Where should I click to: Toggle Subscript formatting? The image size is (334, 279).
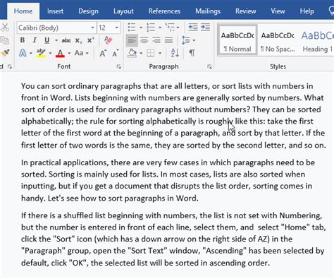[78, 41]
